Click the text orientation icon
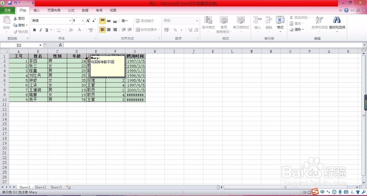The image size is (367, 196). [x=124, y=21]
